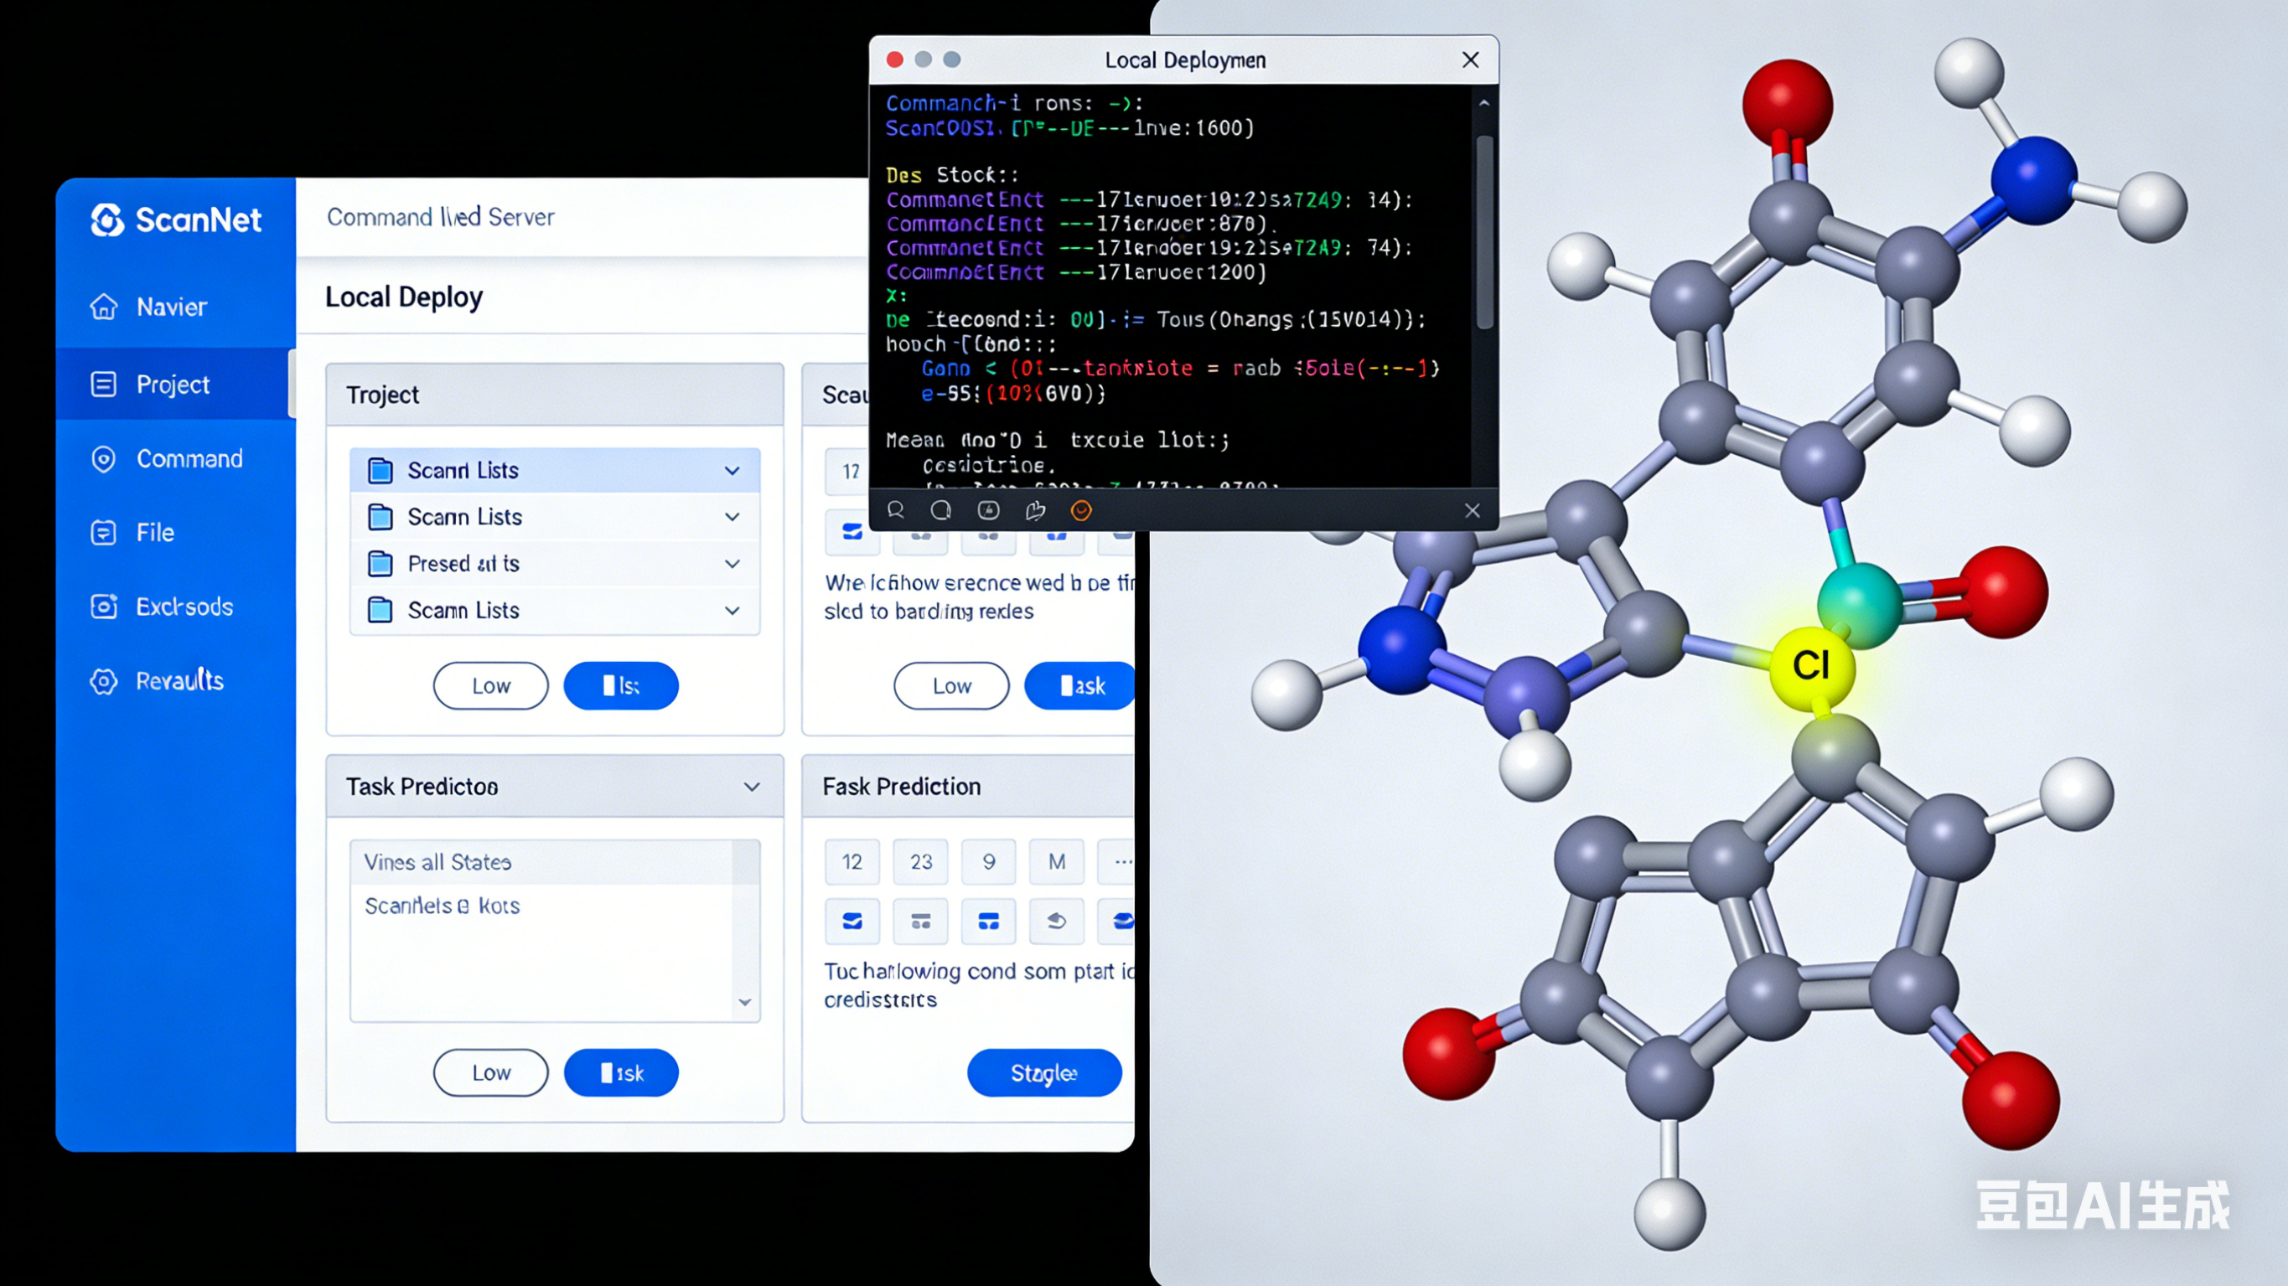Select the 9 option in Fask Prediction
Viewport: 2288px width, 1286px height.
(x=989, y=861)
